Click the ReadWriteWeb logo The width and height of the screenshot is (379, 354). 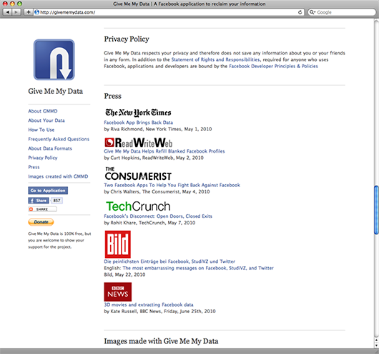click(139, 143)
